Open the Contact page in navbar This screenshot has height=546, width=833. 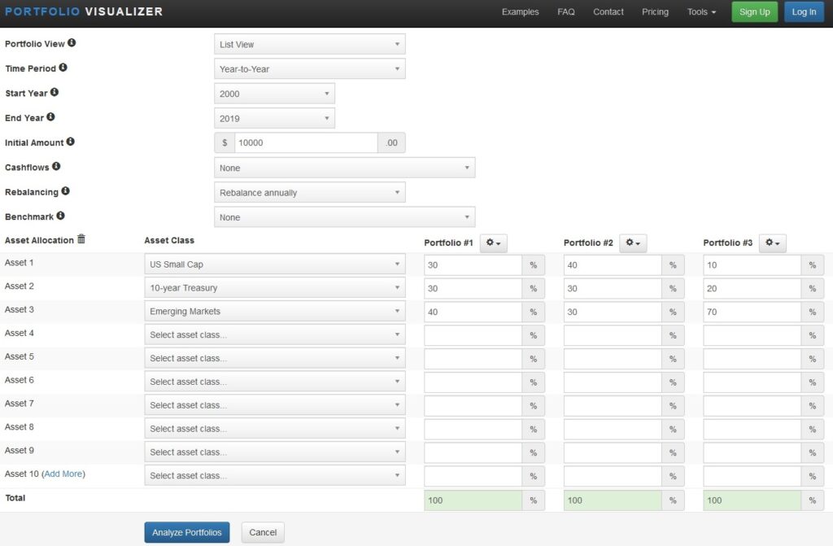(x=608, y=11)
